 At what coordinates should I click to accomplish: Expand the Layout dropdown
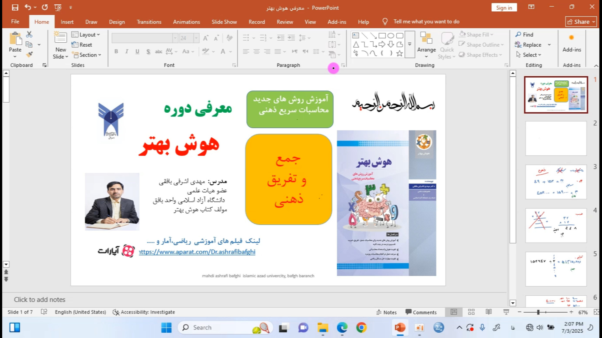(x=86, y=35)
